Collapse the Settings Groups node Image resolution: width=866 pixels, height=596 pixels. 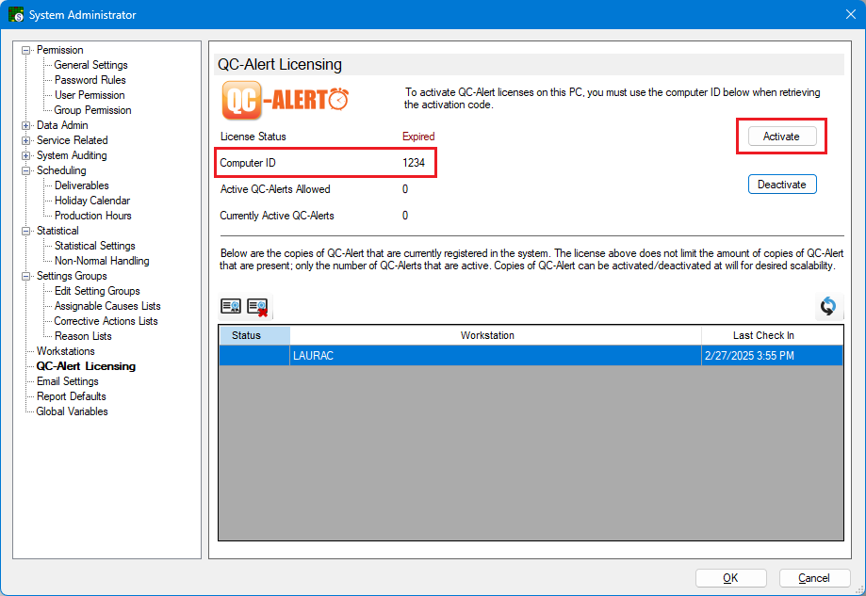(x=25, y=277)
